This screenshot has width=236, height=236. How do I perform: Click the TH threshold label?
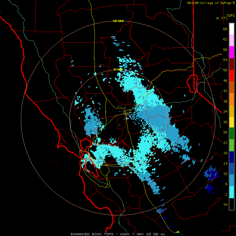(x=225, y=205)
